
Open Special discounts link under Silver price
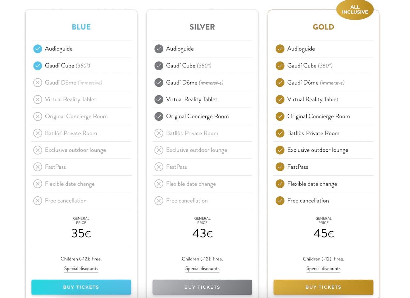click(x=202, y=268)
